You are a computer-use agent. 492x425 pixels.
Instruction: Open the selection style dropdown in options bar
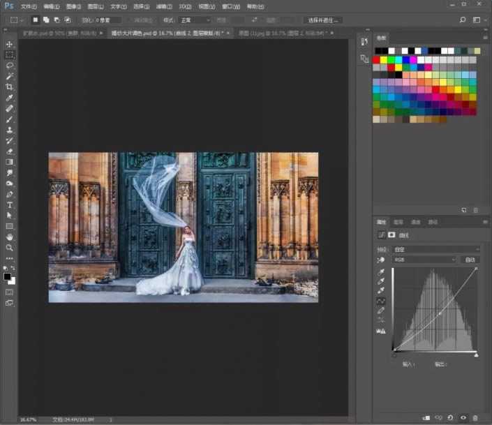point(195,20)
